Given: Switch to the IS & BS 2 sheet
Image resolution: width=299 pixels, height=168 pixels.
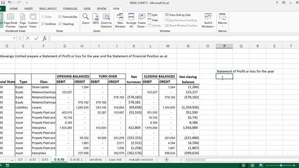Looking at the screenshot, I should [76, 160].
